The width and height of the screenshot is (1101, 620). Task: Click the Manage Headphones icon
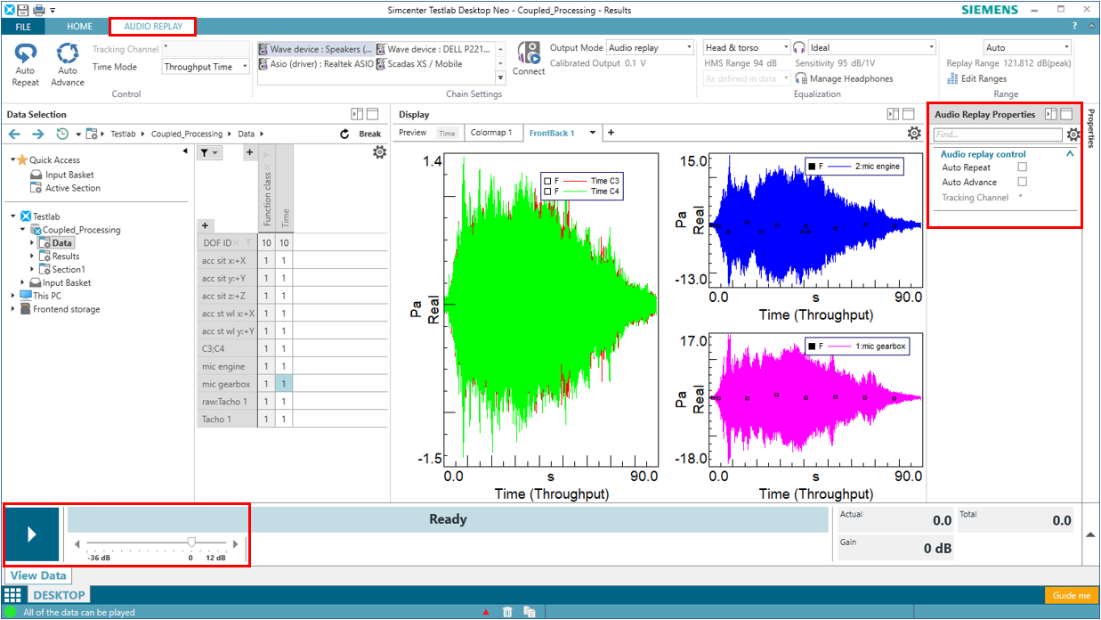click(800, 78)
